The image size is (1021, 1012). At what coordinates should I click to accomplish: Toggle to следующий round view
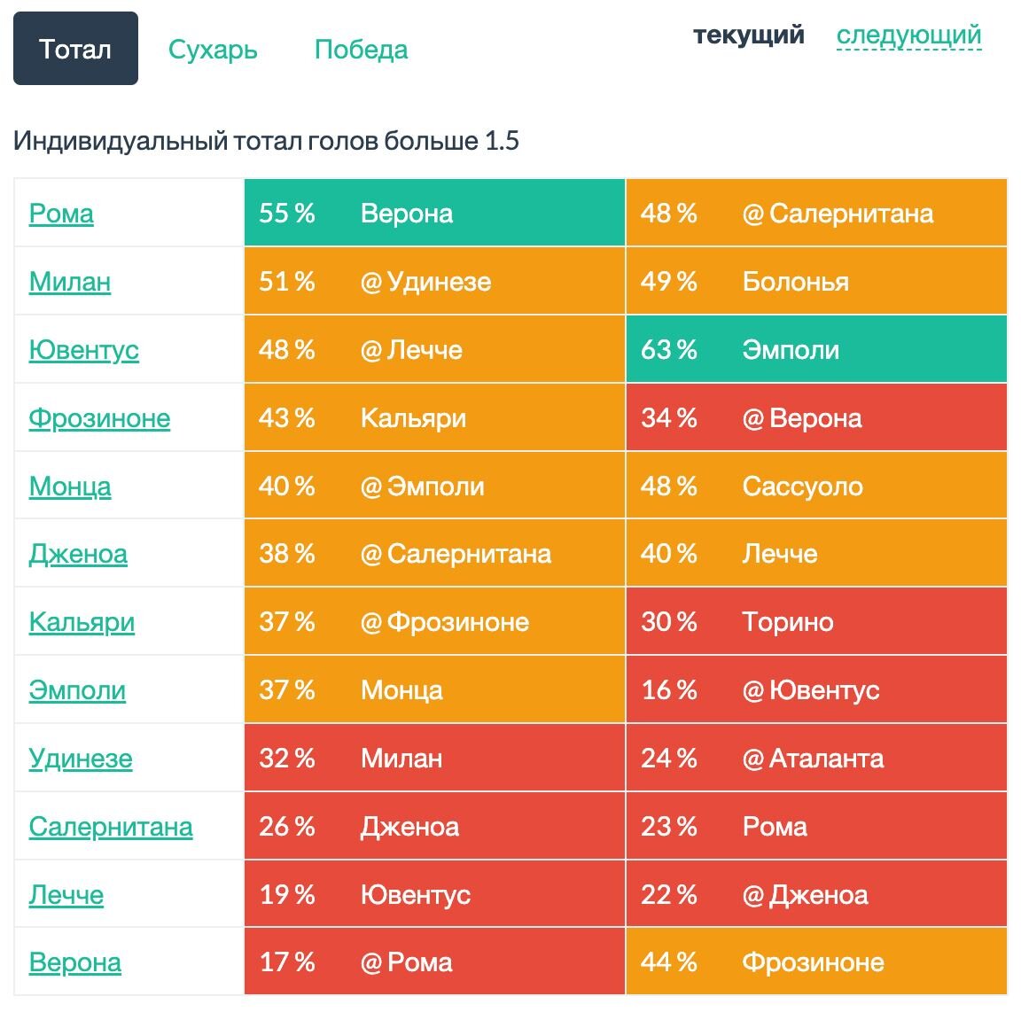click(909, 35)
